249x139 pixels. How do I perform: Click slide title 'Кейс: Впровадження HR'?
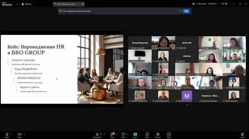36,47
